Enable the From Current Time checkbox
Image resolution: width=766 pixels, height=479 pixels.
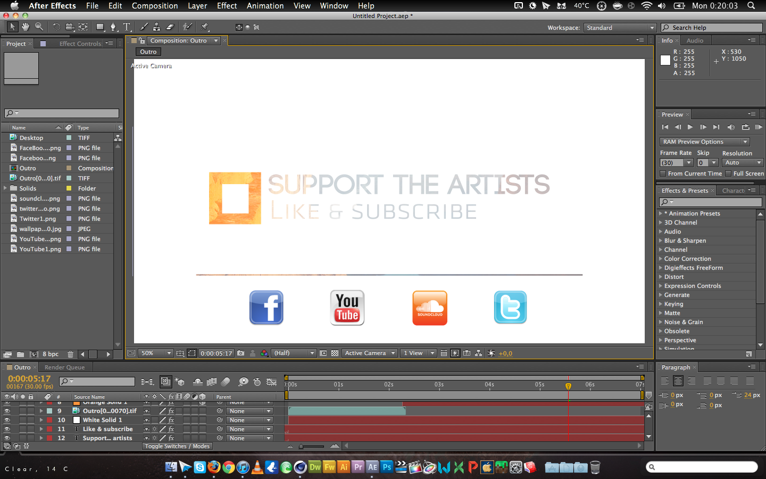pos(663,174)
